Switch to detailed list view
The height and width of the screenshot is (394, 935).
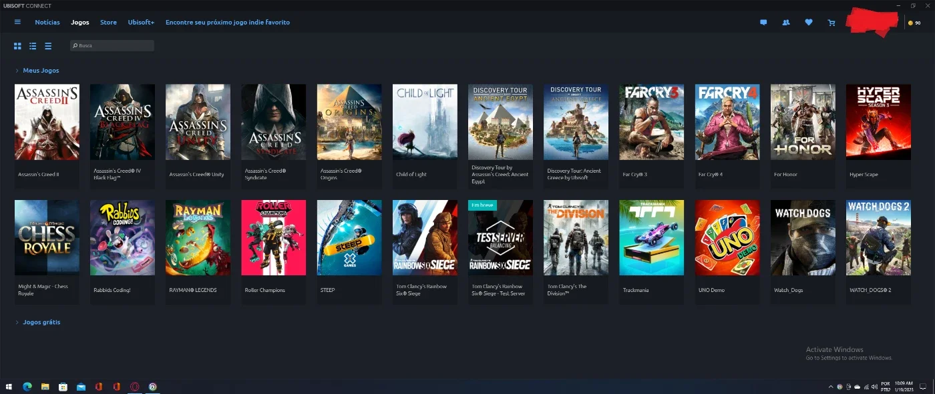33,46
